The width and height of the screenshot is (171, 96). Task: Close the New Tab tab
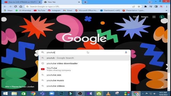(79, 2)
